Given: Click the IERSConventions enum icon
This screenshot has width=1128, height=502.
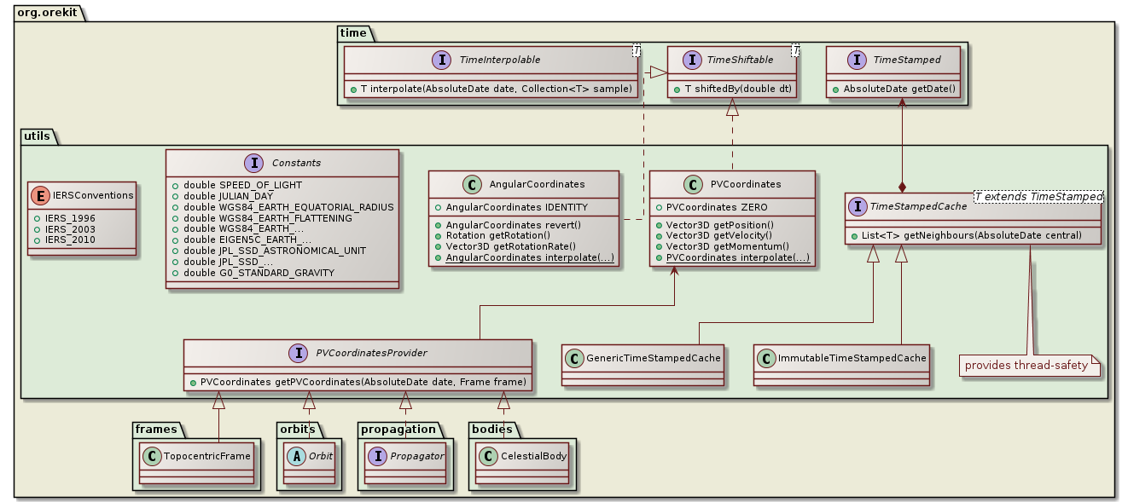Looking at the screenshot, I should click(x=41, y=195).
